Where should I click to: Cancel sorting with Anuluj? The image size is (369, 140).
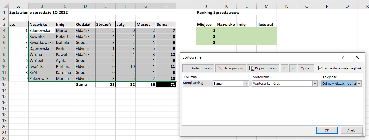[352, 130]
